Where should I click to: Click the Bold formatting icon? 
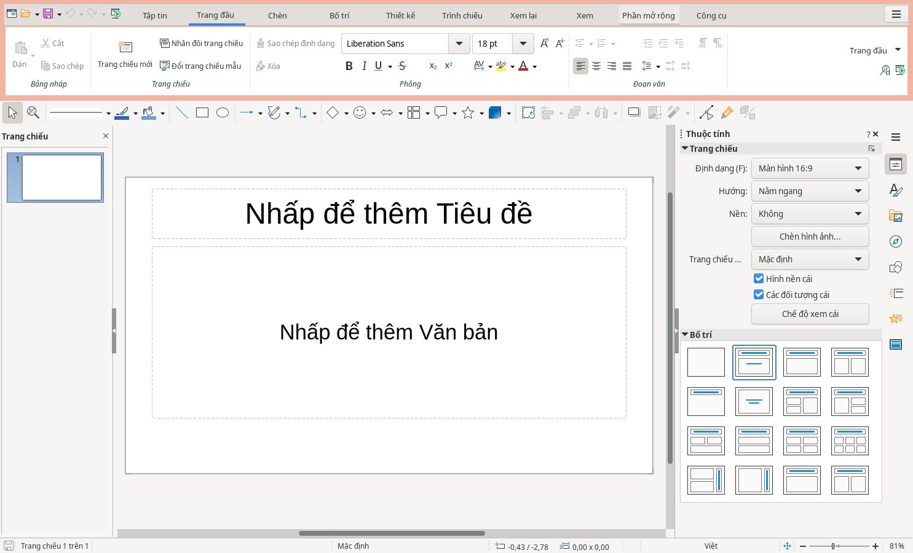pyautogui.click(x=349, y=66)
